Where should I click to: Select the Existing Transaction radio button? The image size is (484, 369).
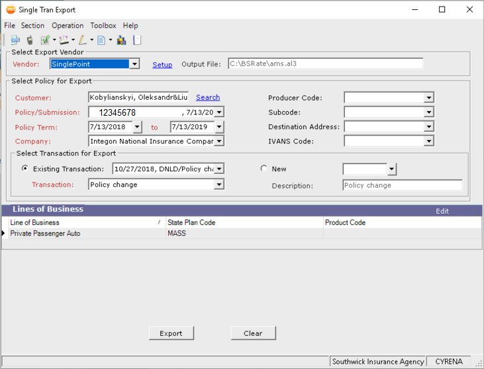tap(26, 169)
